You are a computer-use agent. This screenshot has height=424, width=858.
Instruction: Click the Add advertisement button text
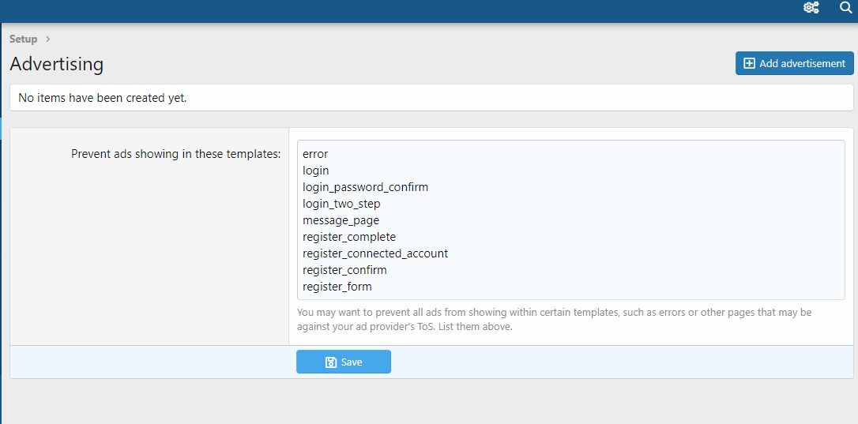pos(802,63)
